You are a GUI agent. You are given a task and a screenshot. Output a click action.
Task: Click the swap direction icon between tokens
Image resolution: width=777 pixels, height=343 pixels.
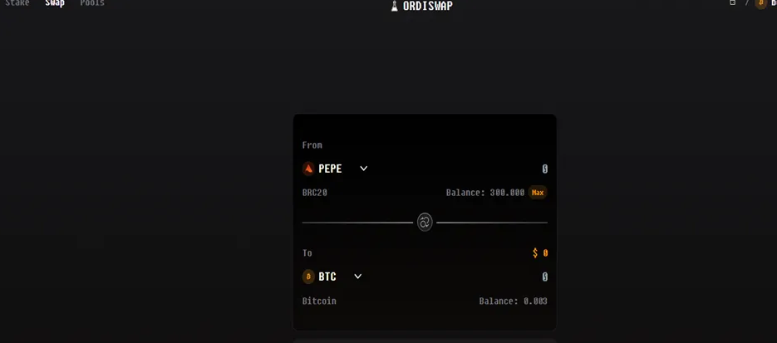point(425,223)
